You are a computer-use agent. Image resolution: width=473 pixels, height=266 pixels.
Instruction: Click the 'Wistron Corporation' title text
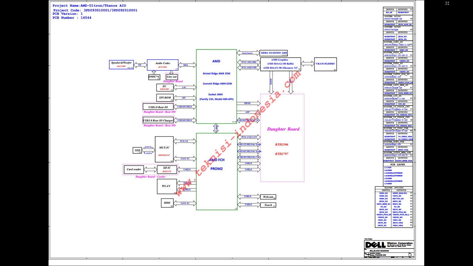400,243
